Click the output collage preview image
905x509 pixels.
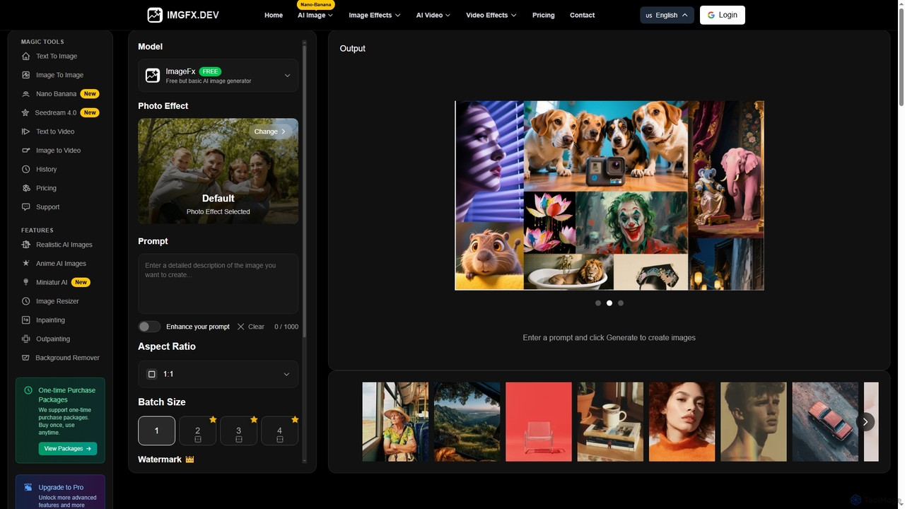pos(609,196)
